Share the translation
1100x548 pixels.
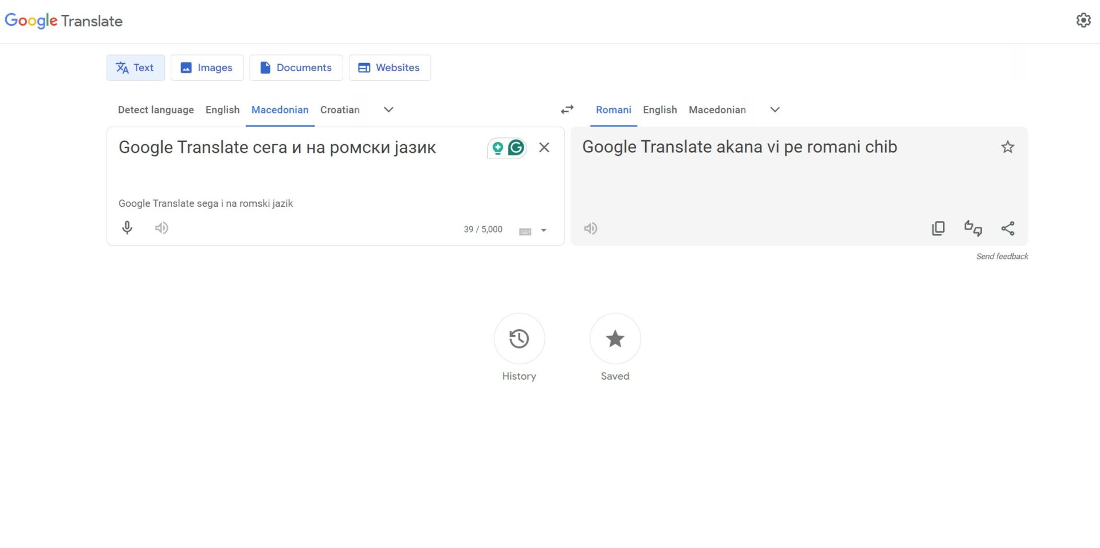coord(1008,228)
